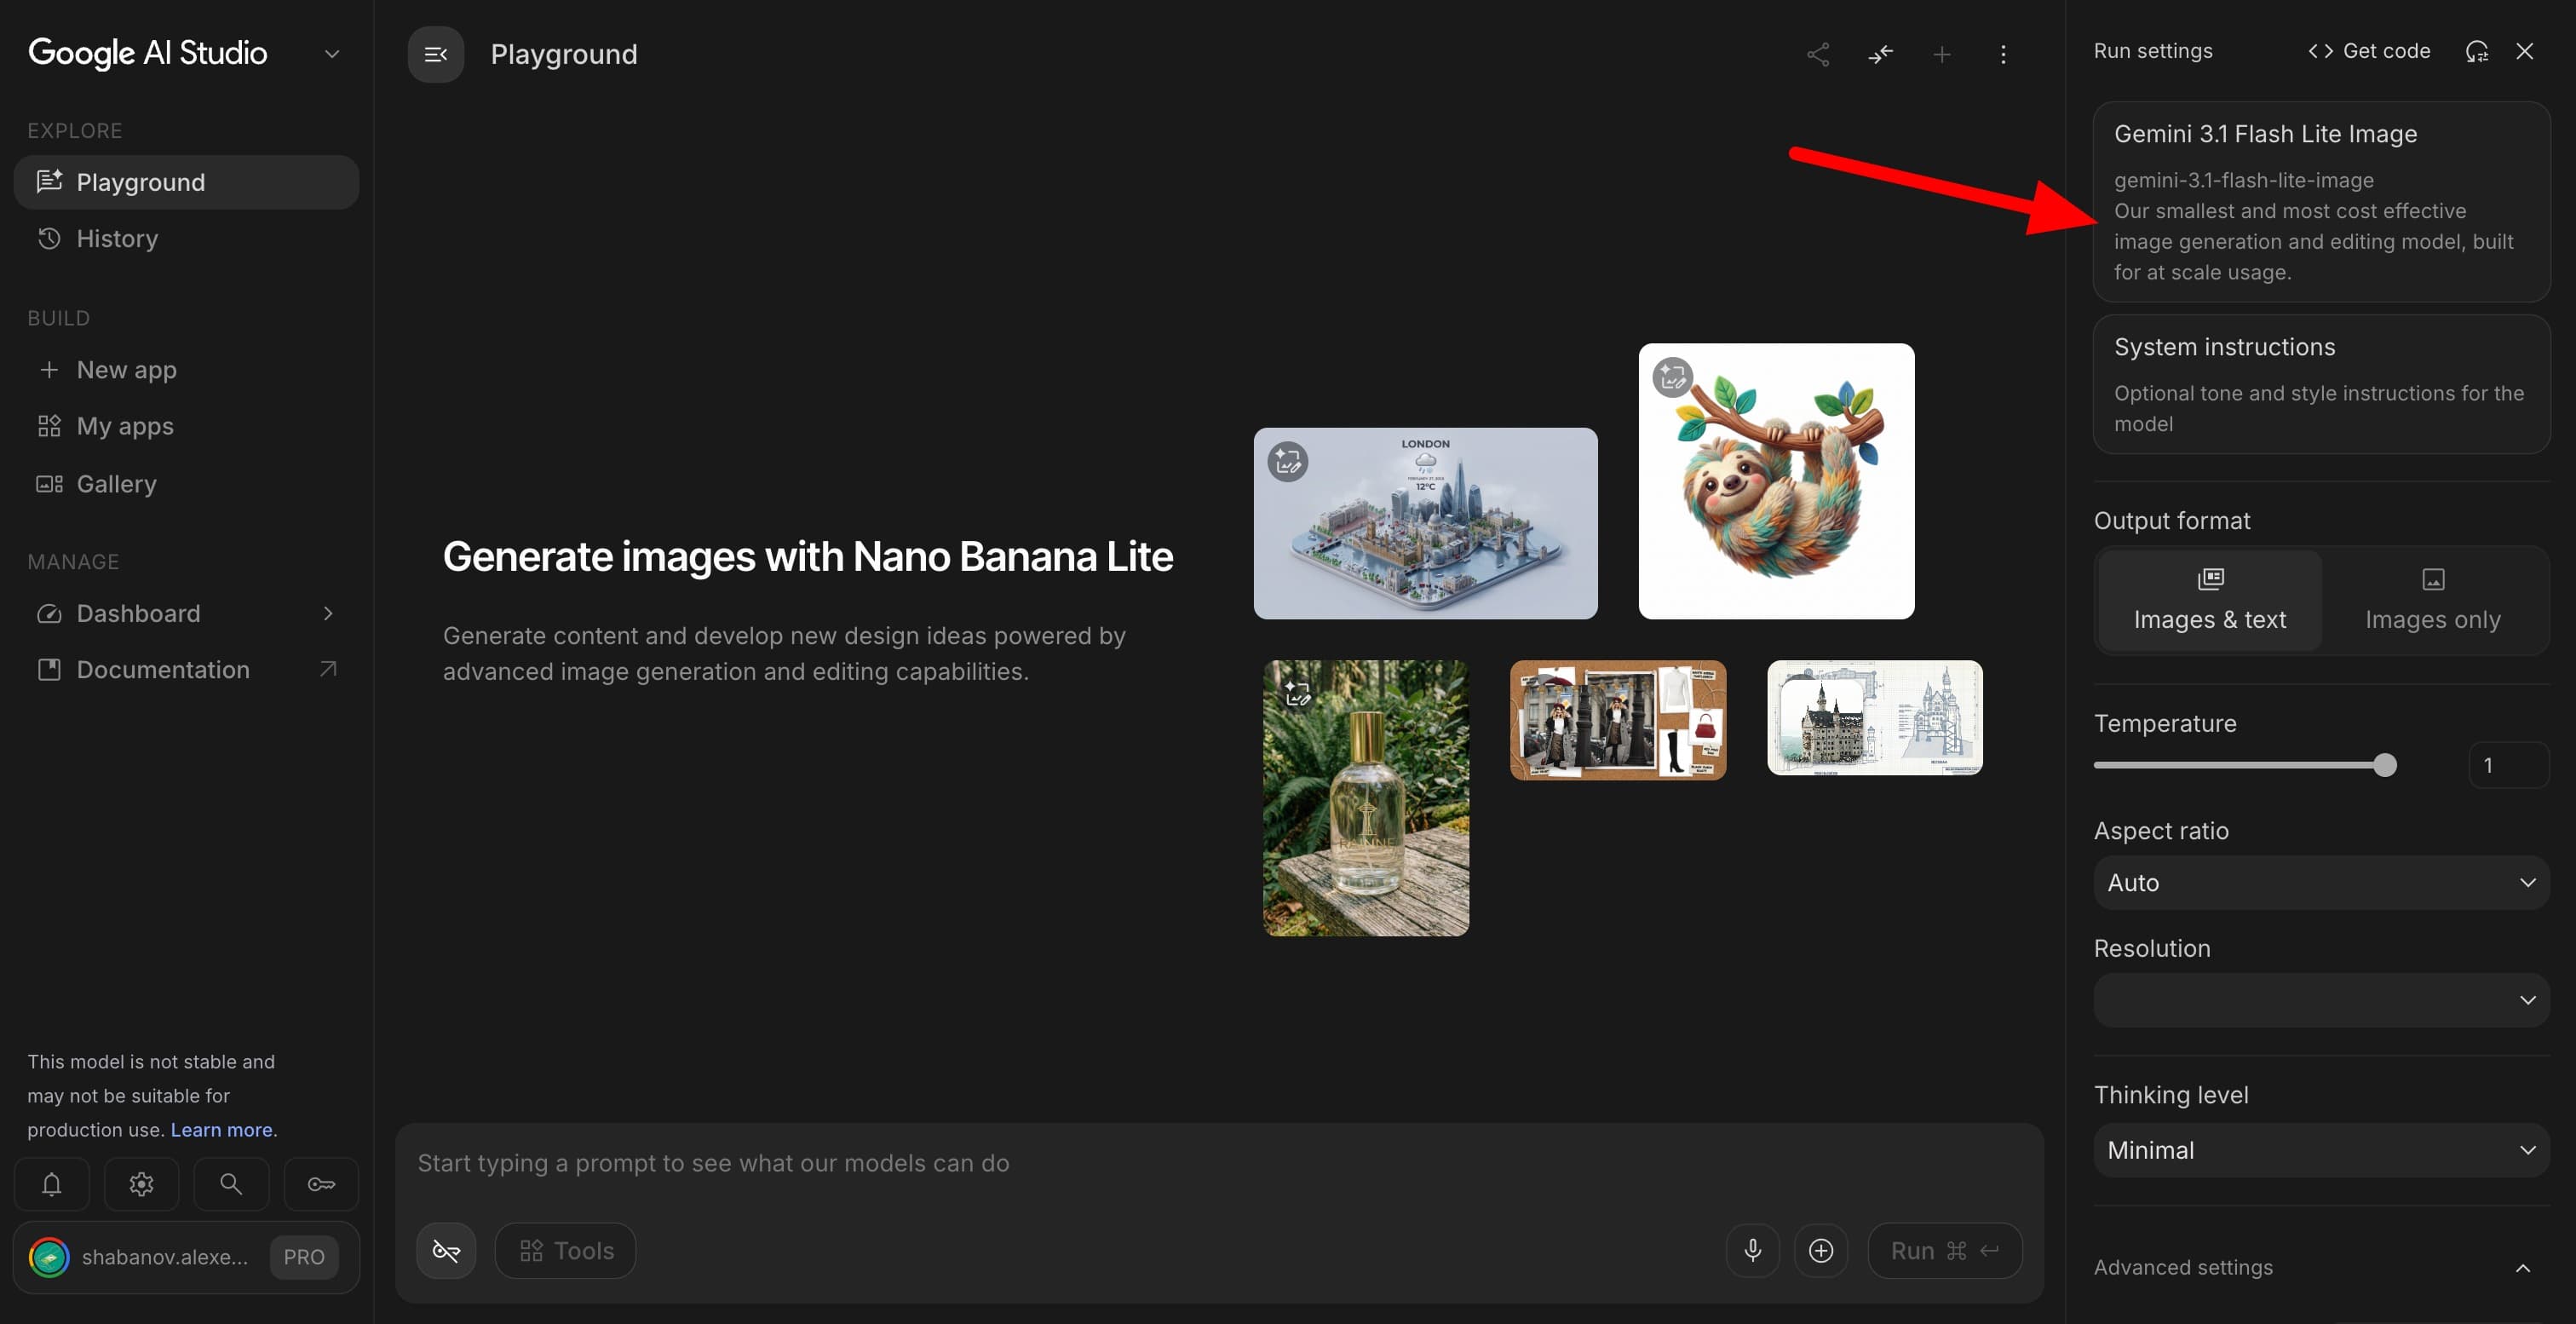Click the 'Generate images with Nano Banana Lite' heading
Viewport: 2576px width, 1324px height.
[x=808, y=556]
